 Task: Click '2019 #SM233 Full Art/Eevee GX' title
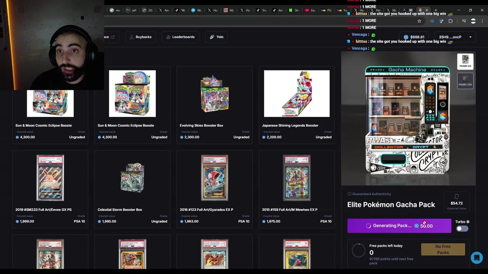pyautogui.click(x=43, y=210)
